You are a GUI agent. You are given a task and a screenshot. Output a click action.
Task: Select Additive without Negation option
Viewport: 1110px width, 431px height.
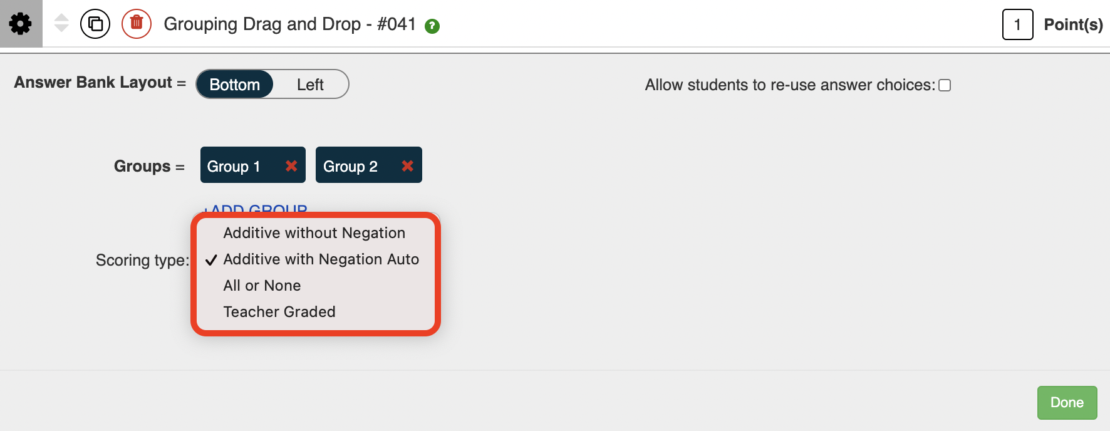[314, 233]
